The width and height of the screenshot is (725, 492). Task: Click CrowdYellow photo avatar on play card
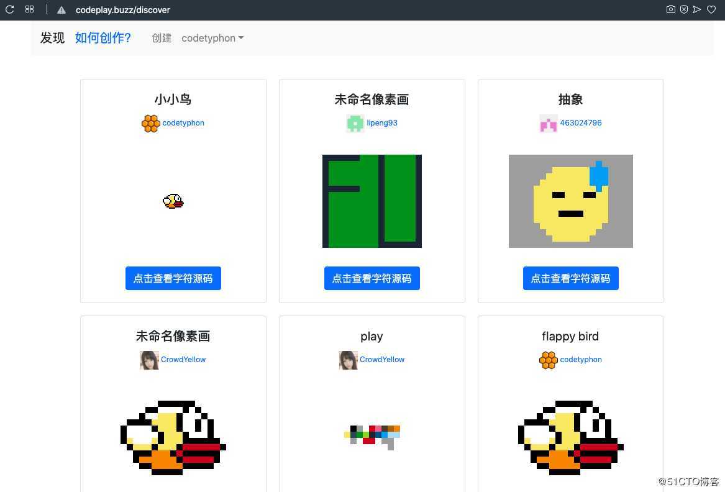tap(348, 360)
